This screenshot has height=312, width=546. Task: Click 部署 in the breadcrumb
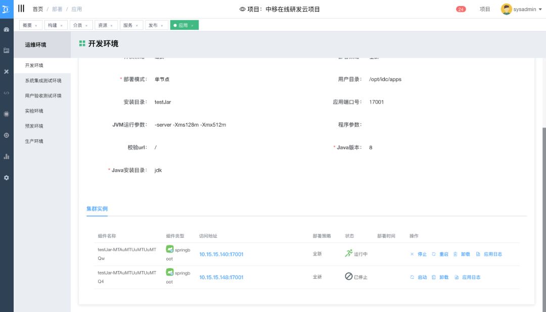pyautogui.click(x=57, y=9)
